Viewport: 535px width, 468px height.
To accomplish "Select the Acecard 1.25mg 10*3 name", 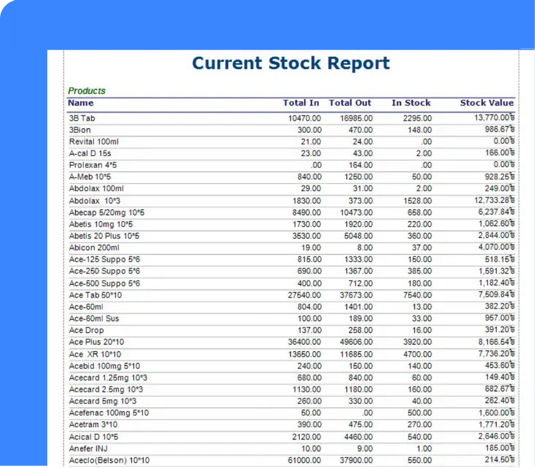I will point(108,378).
